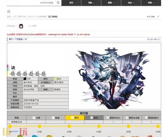Expand the 玩法 dropdown menu

coord(131,3)
